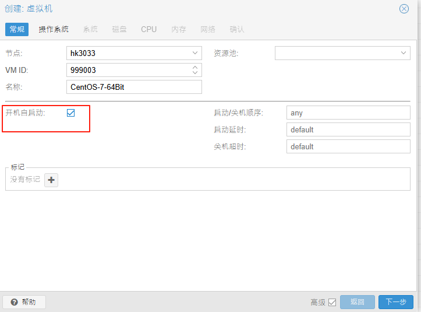Click the 名称 name input field

[x=134, y=87]
